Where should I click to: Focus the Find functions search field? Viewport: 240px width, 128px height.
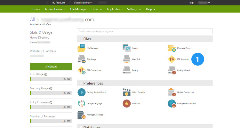point(144,31)
